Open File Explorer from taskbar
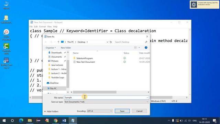Screen dimensions: 220x124 (x=30, y=121)
